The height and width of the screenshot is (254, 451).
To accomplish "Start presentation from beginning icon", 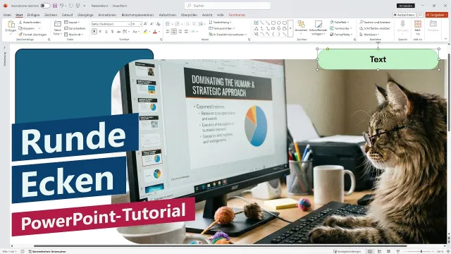I will [x=78, y=6].
